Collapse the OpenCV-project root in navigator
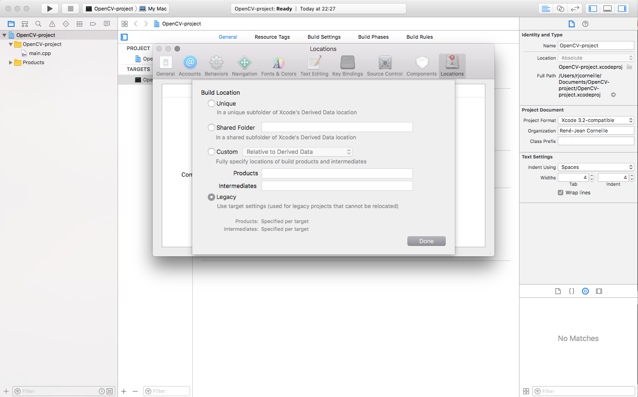The width and height of the screenshot is (638, 397). (4, 35)
